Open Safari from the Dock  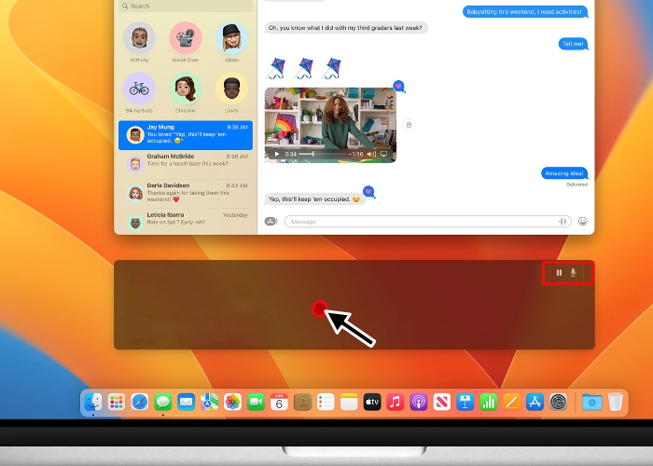pos(140,403)
